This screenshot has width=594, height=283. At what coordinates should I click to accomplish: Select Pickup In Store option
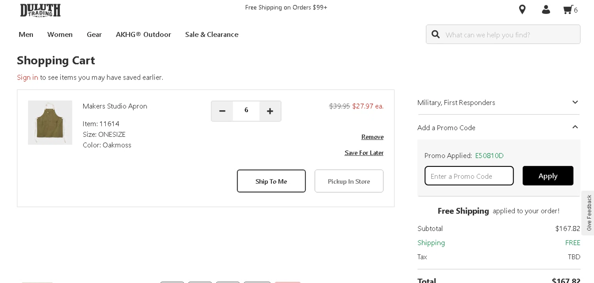(349, 181)
